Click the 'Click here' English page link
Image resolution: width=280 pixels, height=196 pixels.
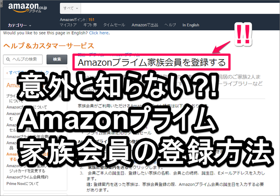[x=99, y=33]
